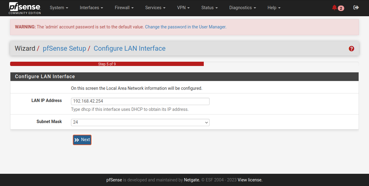Open the Status menu
Viewport: 369px width, 186px height.
209,8
